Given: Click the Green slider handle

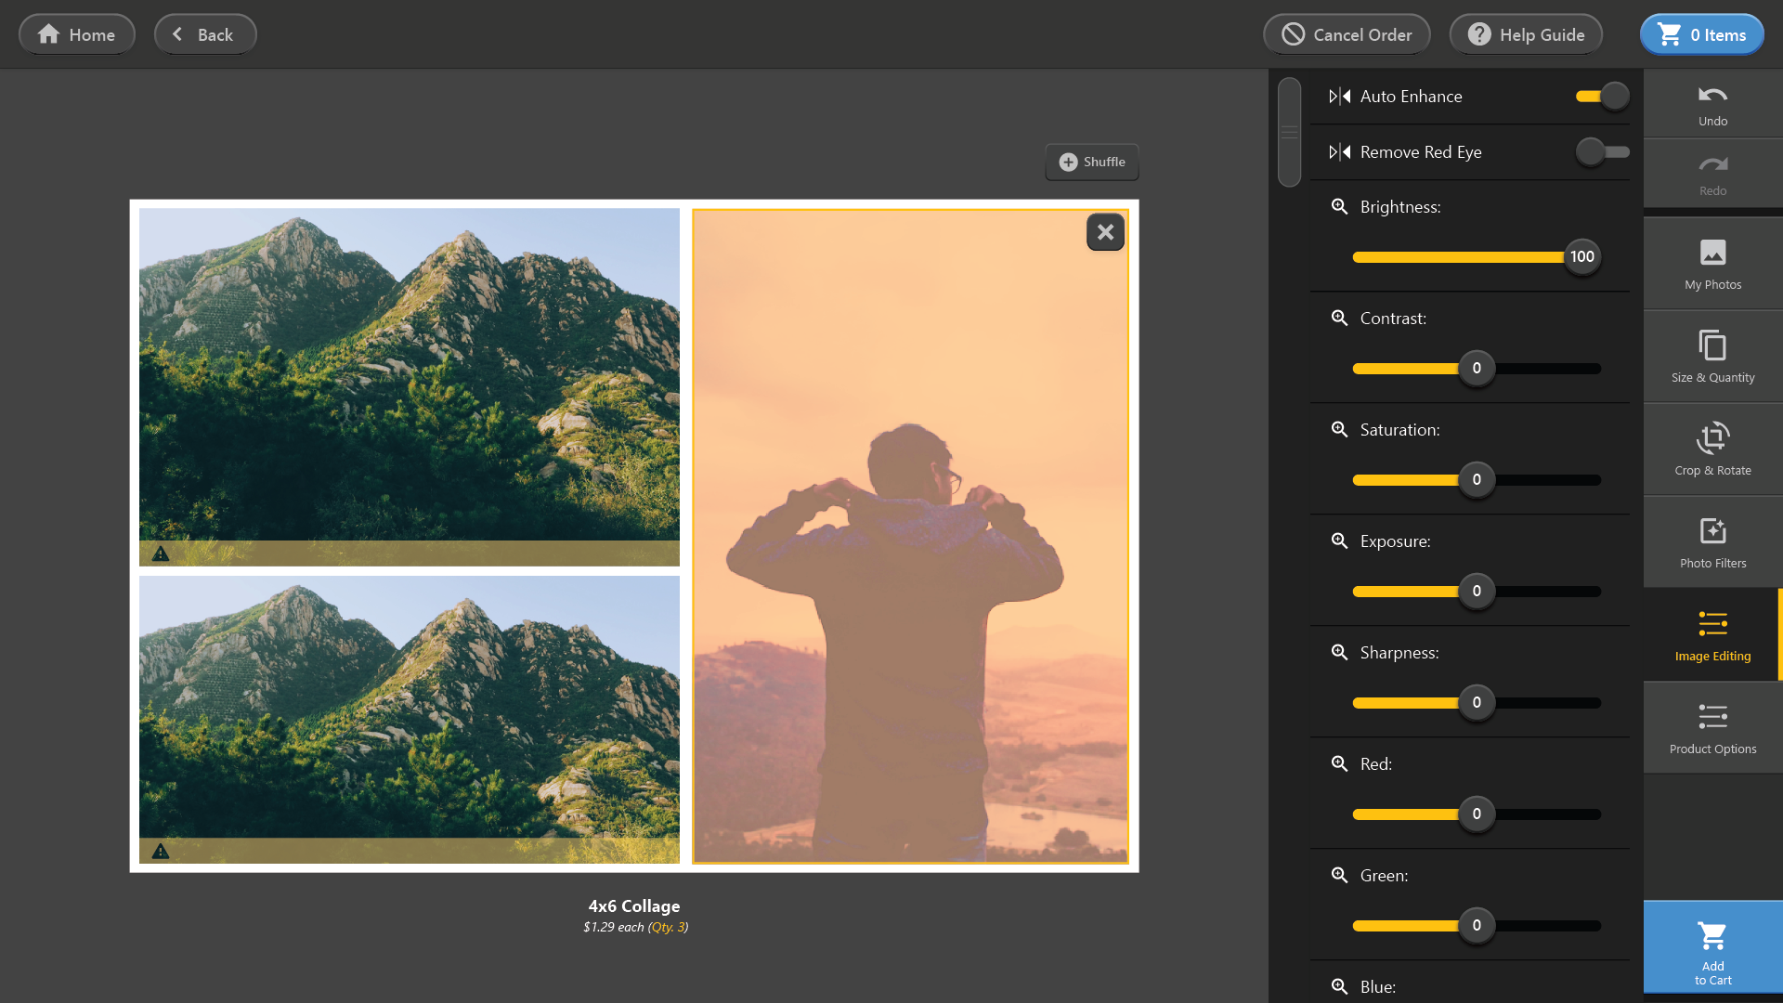Looking at the screenshot, I should point(1477,925).
